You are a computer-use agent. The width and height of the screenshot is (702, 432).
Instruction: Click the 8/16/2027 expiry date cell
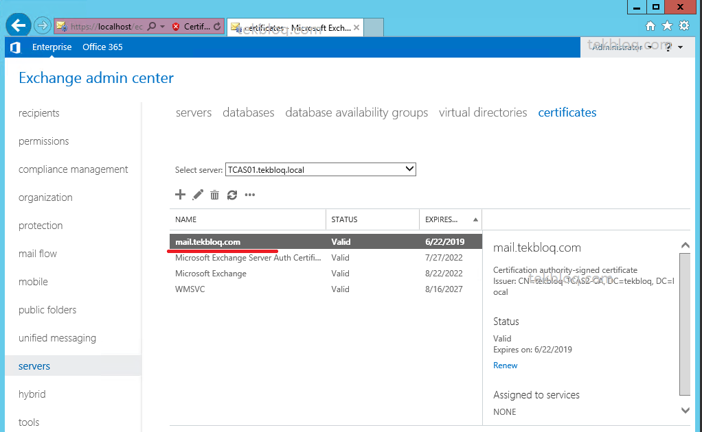pos(444,289)
